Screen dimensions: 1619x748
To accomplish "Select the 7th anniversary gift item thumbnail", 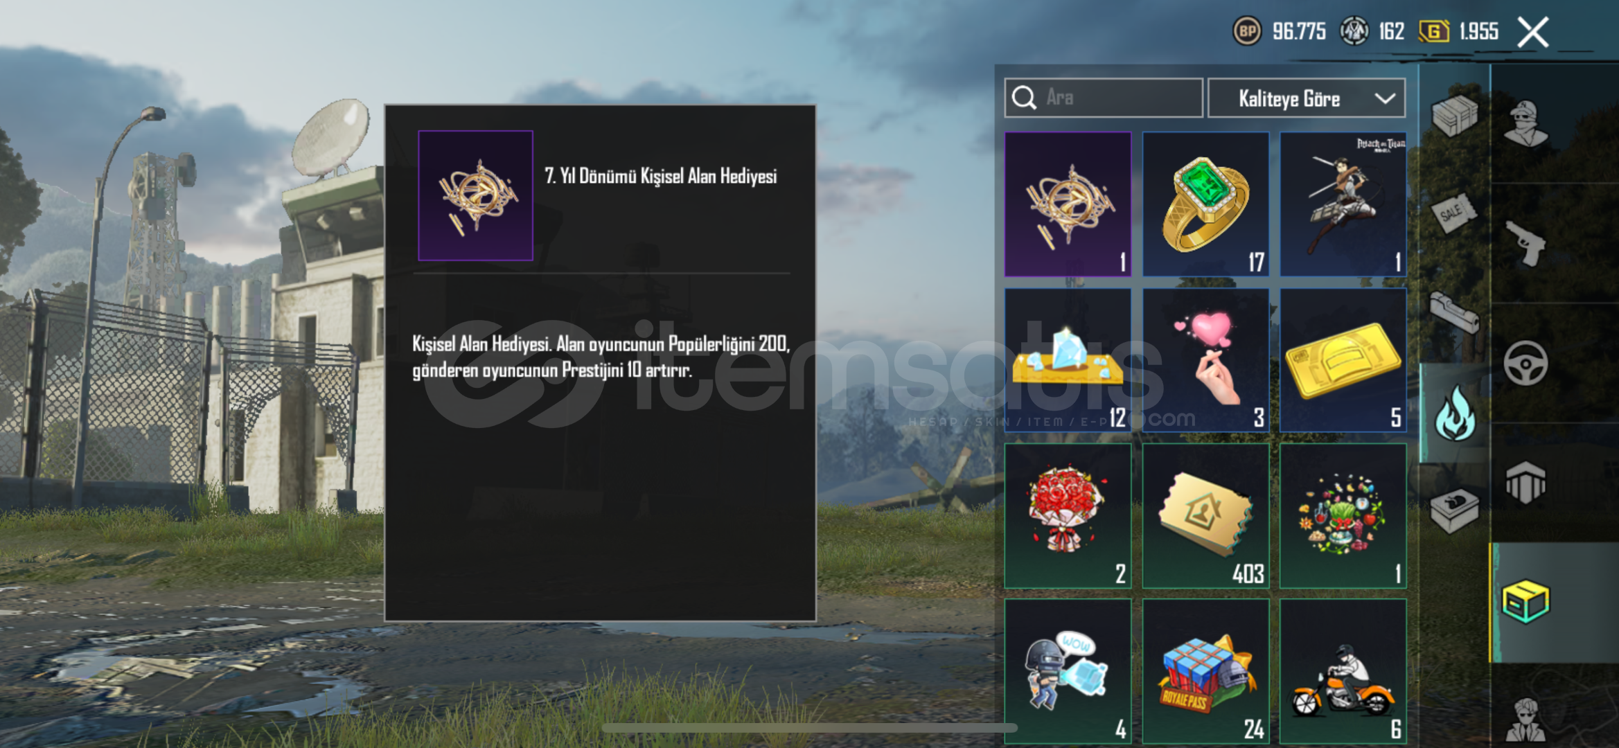I will [1068, 204].
